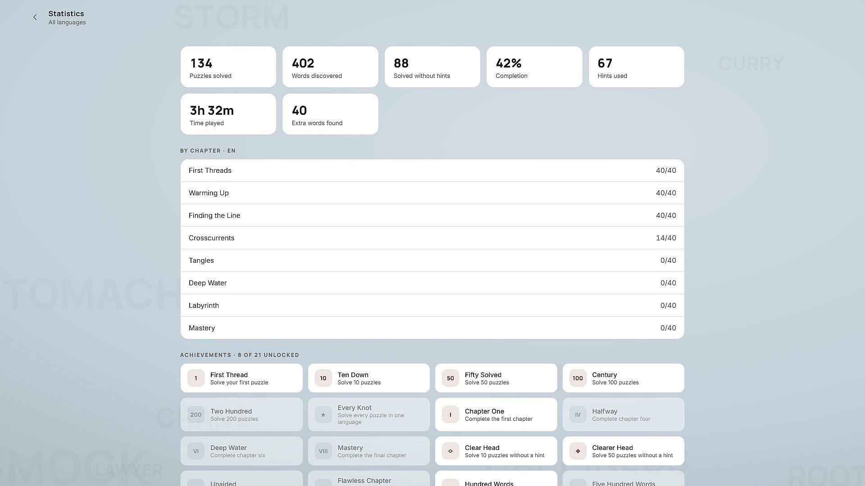This screenshot has width=865, height=486.
Task: Open the First Threads chapter row
Action: click(x=432, y=171)
